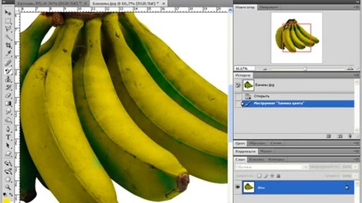Switch to the Каналы tab
362x203 pixels.
pos(256,159)
